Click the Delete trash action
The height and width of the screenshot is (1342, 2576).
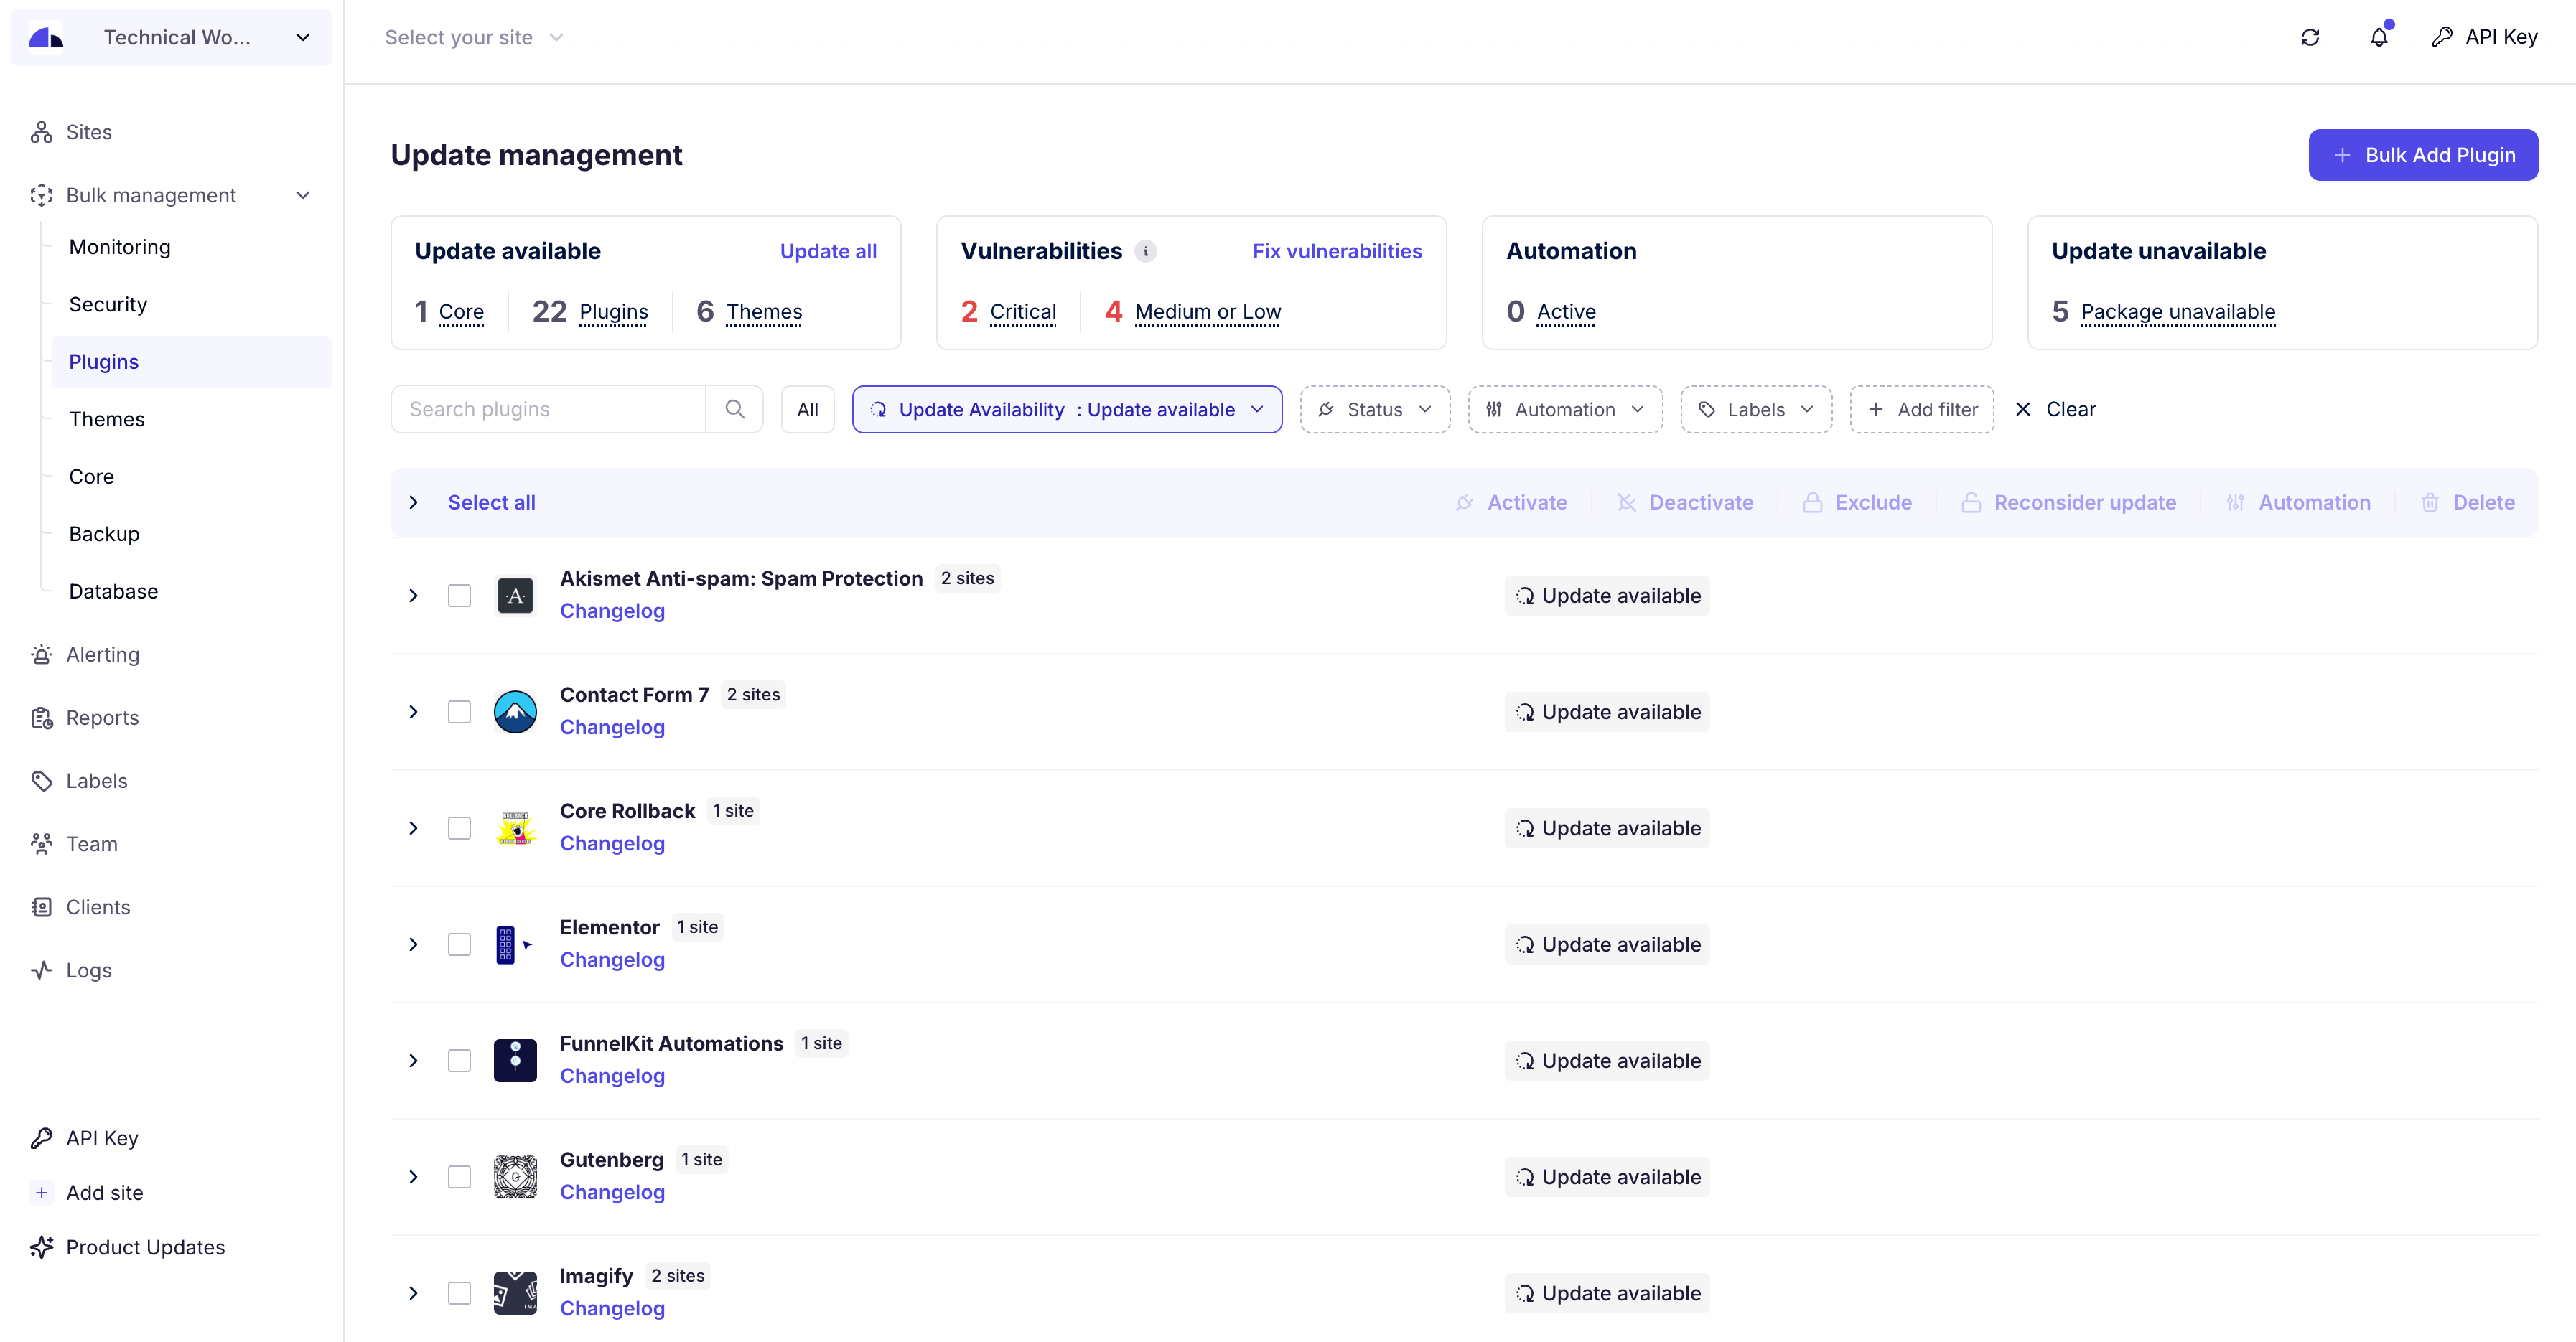click(2467, 502)
